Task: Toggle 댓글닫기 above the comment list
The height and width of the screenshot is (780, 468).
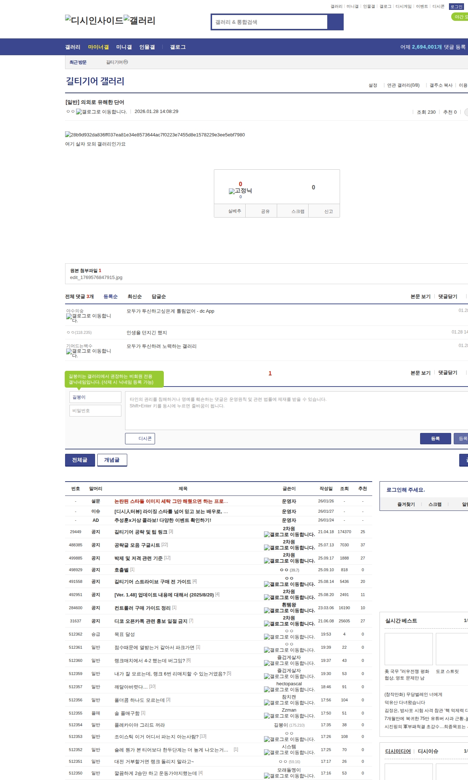Action: coord(448,297)
